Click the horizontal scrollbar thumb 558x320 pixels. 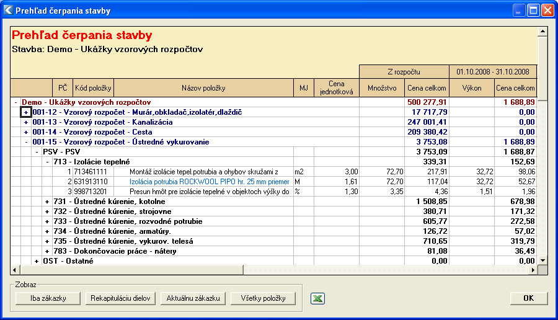point(131,270)
